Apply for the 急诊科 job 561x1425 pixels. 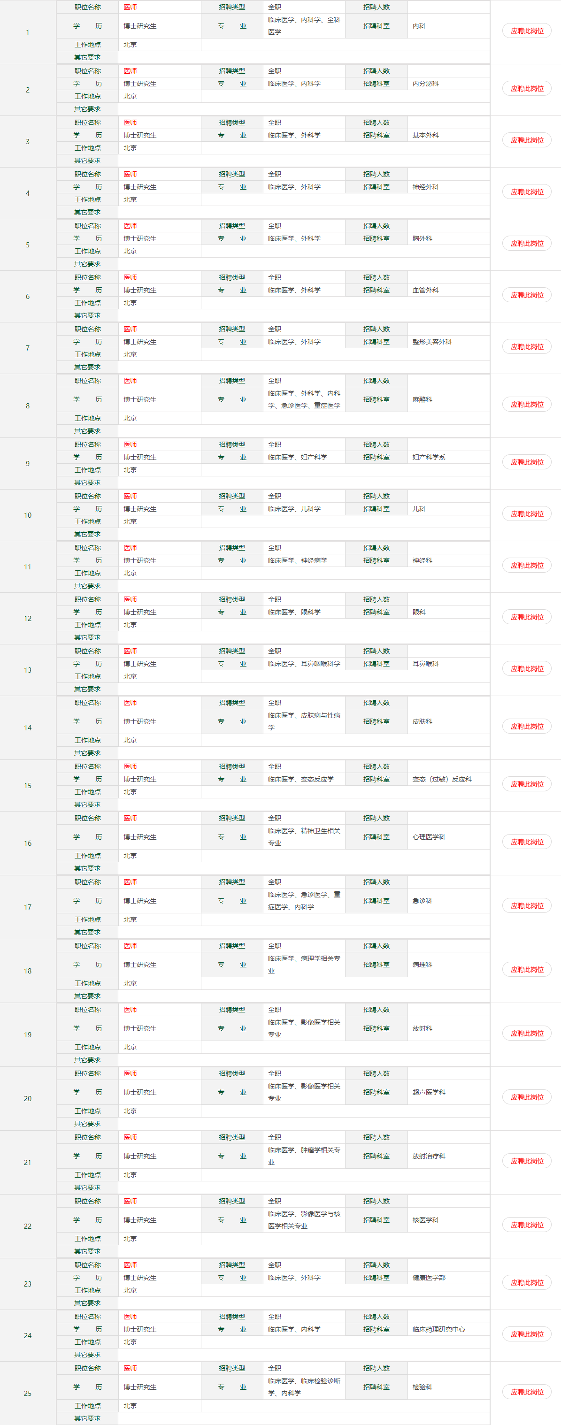point(527,905)
